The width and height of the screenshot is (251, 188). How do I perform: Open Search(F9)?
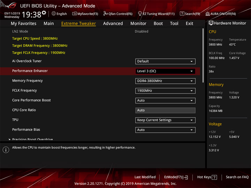190,14
